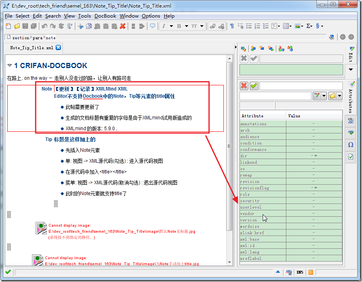Click the binoculars ABC search icon in sidebar
The image size is (362, 282).
[351, 121]
